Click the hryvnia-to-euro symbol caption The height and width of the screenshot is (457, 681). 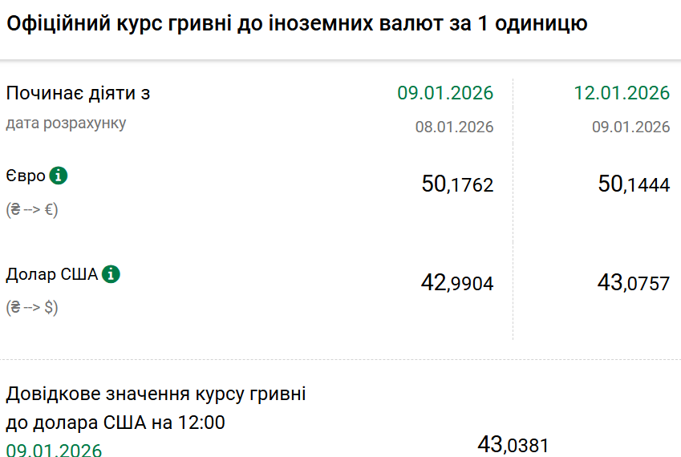(33, 209)
